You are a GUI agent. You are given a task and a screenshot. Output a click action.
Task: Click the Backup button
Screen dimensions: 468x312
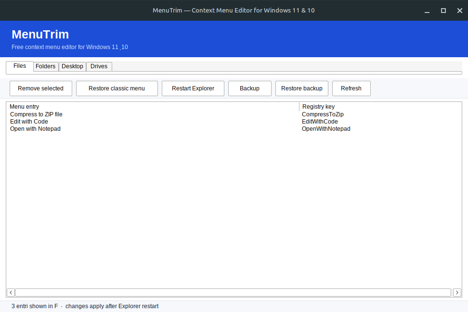tap(249, 88)
